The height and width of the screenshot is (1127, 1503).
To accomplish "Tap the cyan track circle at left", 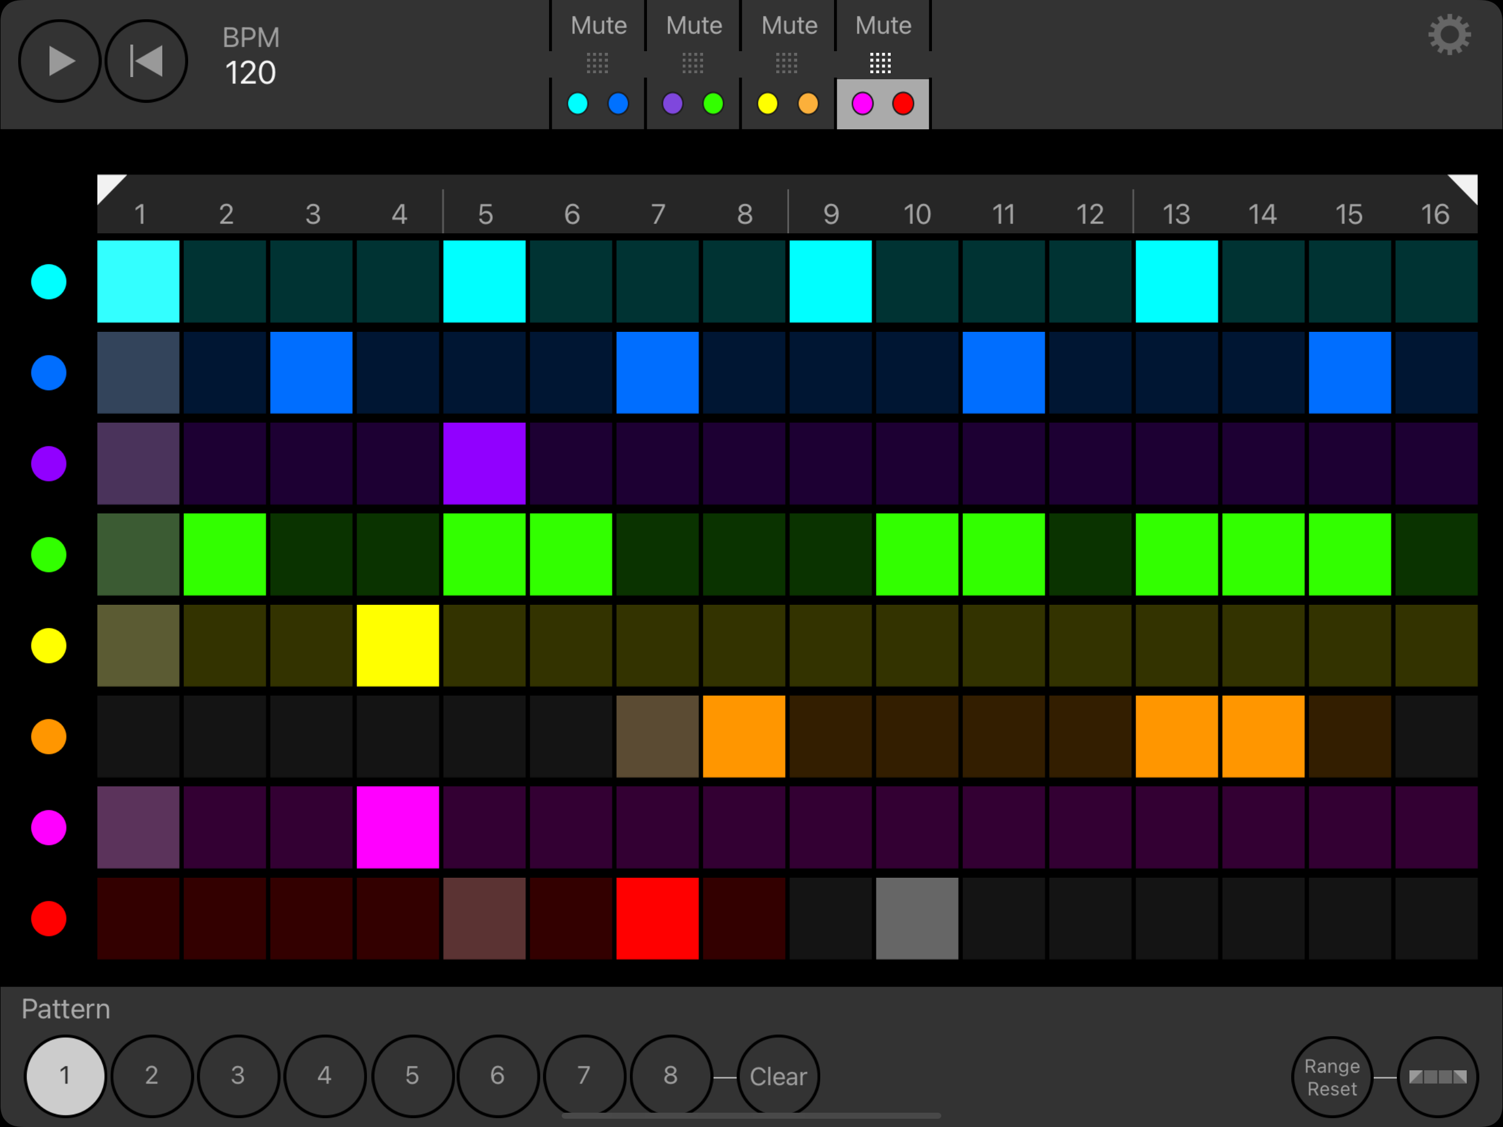I will coord(49,281).
